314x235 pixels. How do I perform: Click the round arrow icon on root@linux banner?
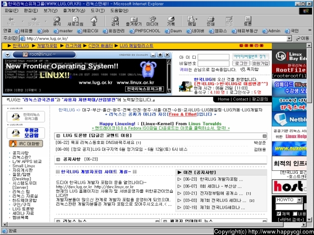point(8,54)
